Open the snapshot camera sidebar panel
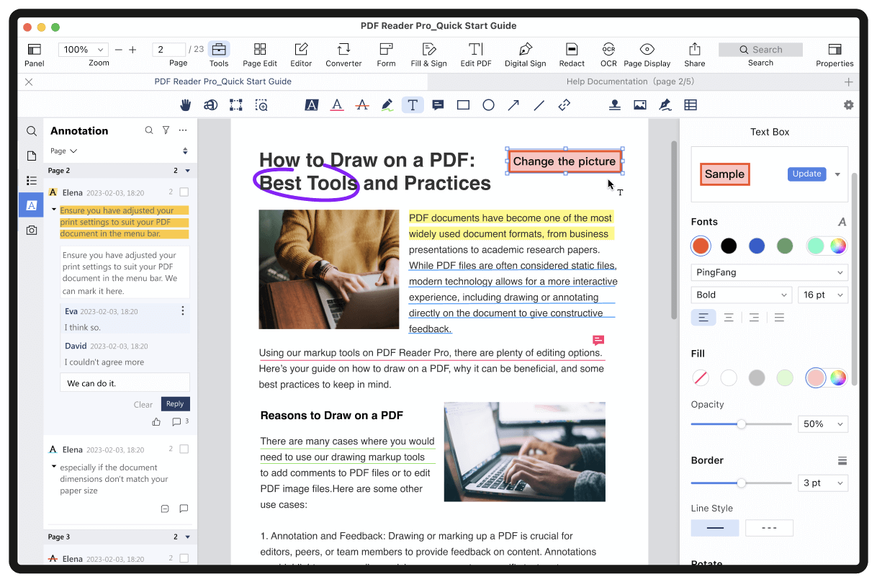 [x=31, y=230]
